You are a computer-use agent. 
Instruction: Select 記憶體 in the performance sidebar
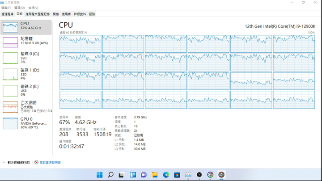(x=26, y=42)
